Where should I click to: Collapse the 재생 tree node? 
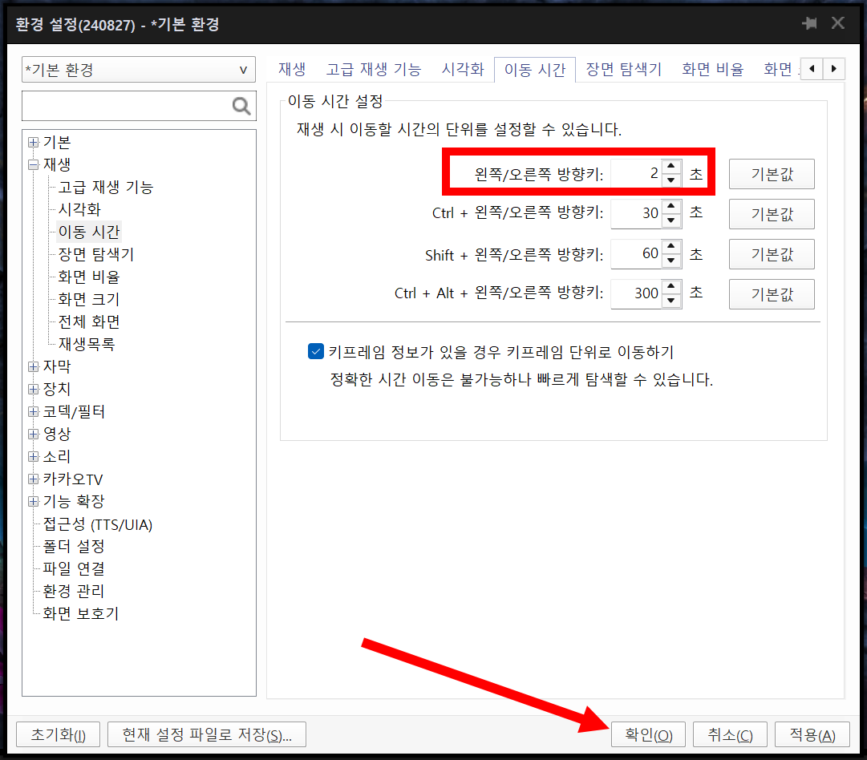(33, 164)
